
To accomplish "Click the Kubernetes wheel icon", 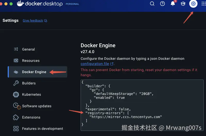I will pyautogui.click(x=16, y=94).
